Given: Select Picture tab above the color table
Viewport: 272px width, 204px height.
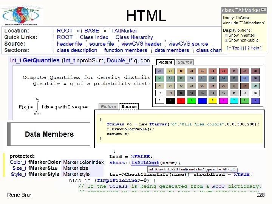Looking at the screenshot, I should click(165, 62).
